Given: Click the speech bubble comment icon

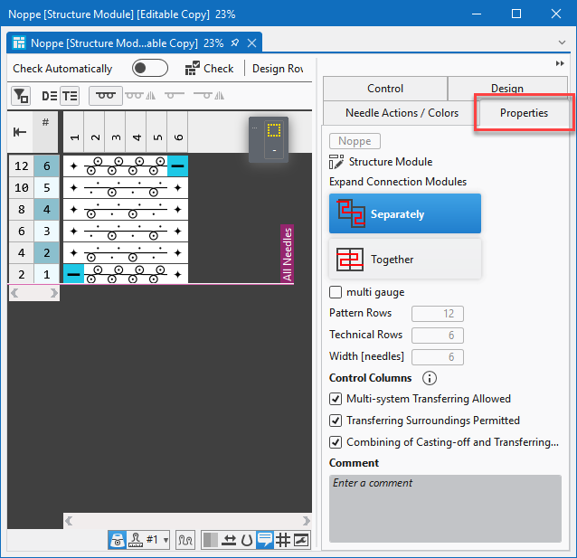Looking at the screenshot, I should (x=265, y=540).
